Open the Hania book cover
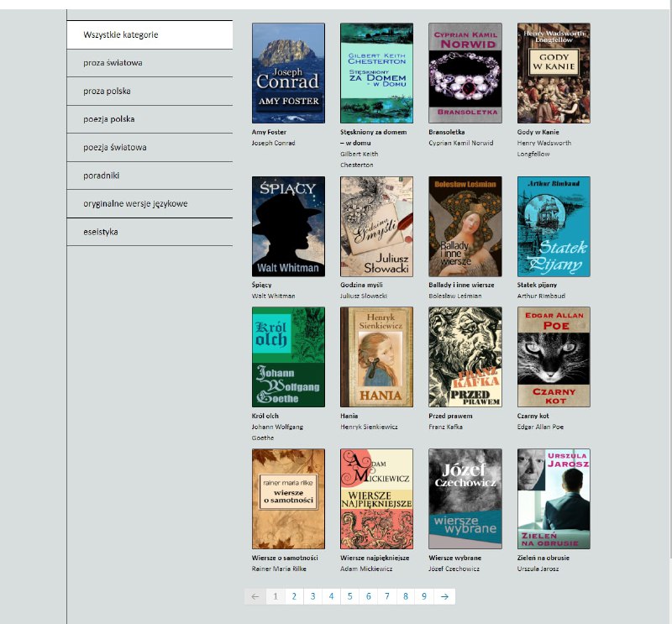This screenshot has height=624, width=672. point(376,357)
